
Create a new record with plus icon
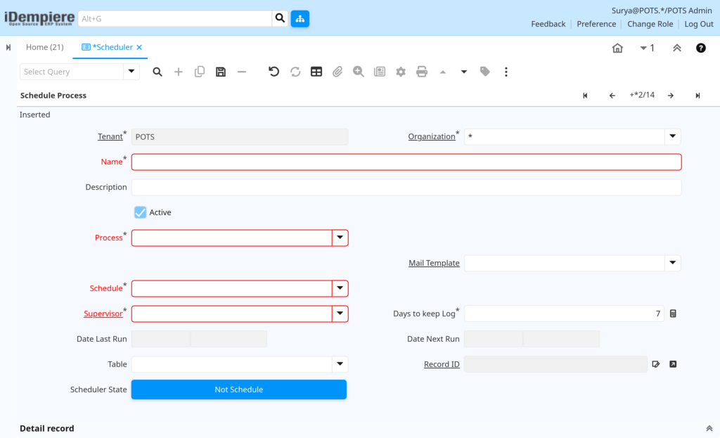click(179, 72)
